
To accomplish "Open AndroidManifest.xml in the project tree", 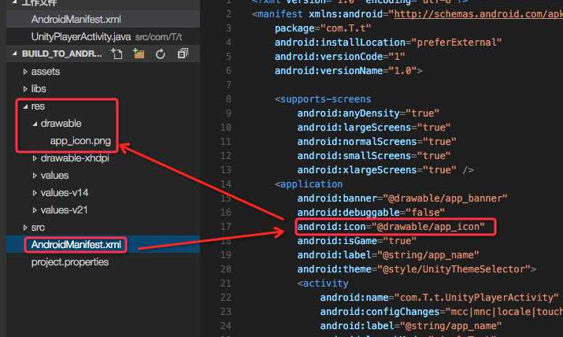I will 76,244.
